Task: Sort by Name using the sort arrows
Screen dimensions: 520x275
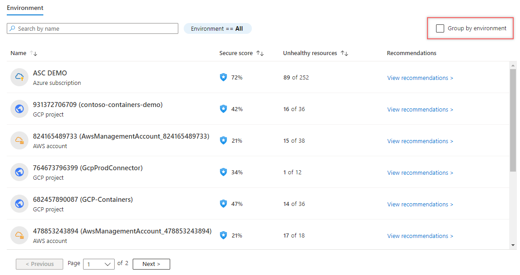Action: (33, 53)
